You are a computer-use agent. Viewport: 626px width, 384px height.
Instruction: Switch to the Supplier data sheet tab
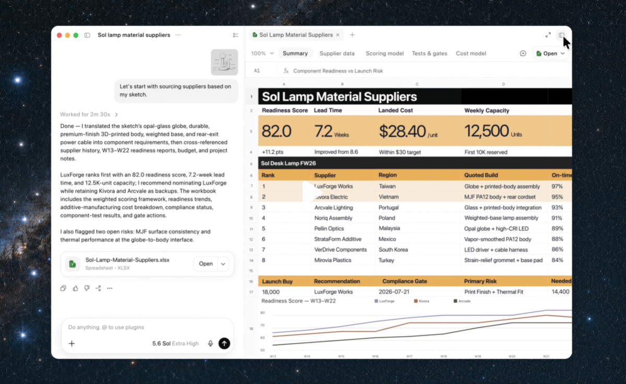337,53
